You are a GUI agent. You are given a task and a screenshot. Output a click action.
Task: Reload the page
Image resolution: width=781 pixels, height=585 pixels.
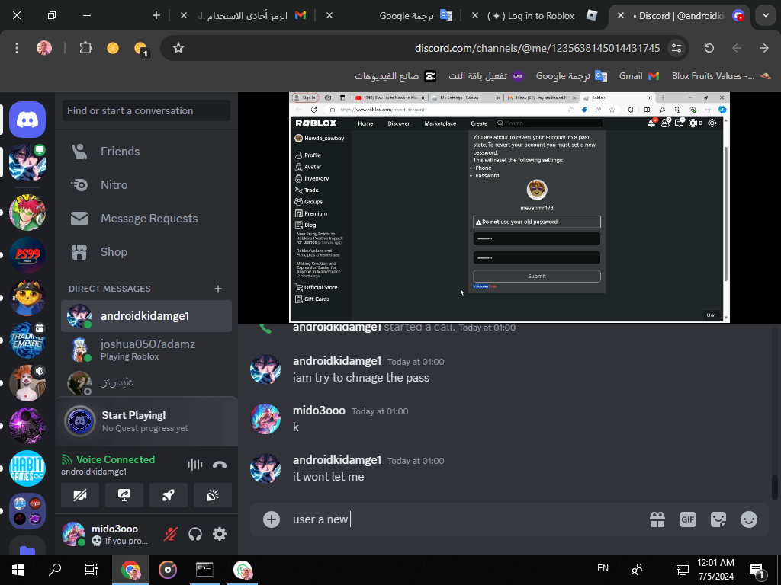click(709, 48)
